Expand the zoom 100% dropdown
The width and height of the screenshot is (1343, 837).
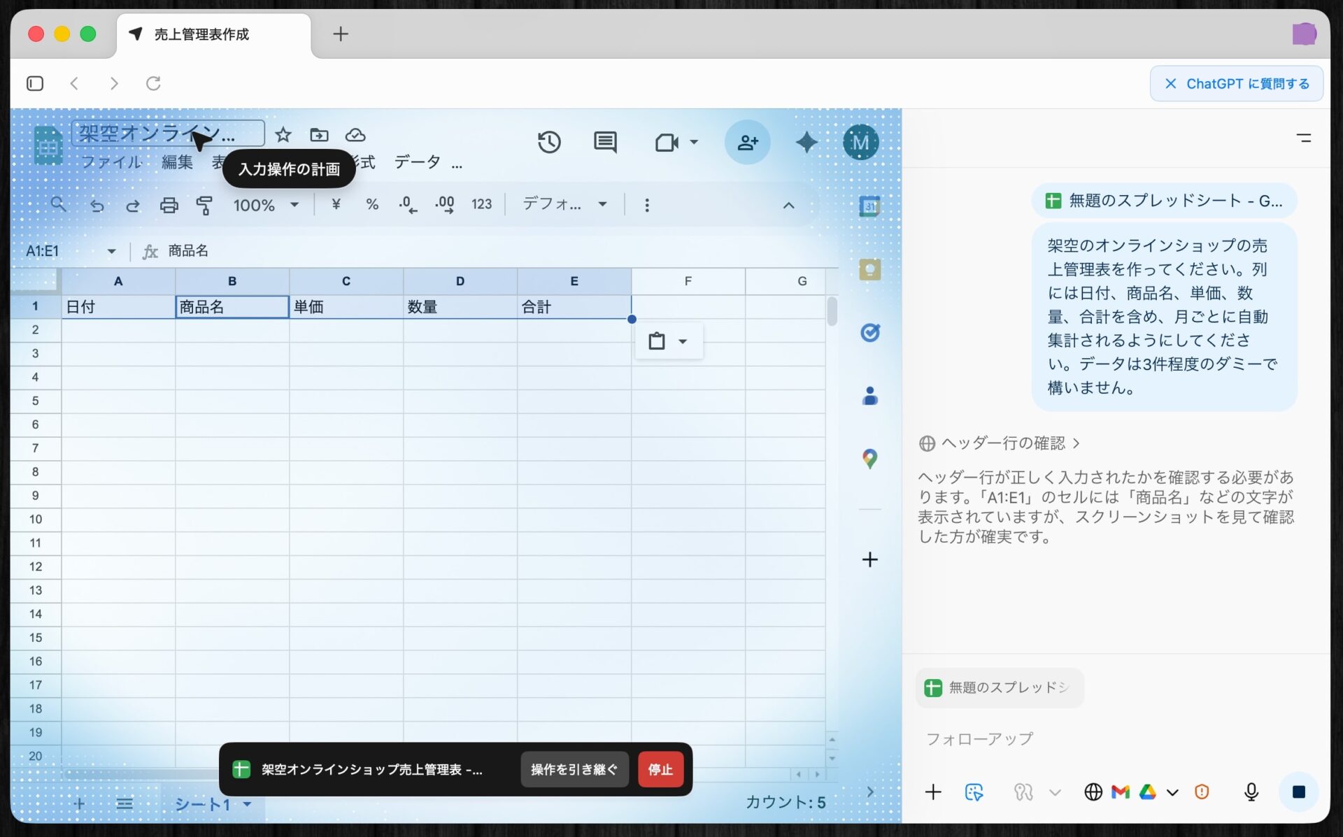[294, 205]
